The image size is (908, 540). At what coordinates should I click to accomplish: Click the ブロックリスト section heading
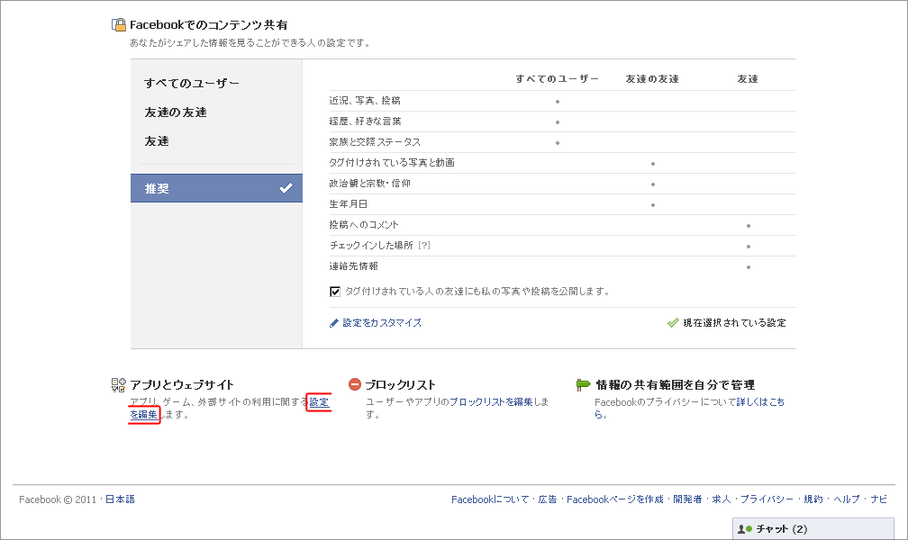400,385
